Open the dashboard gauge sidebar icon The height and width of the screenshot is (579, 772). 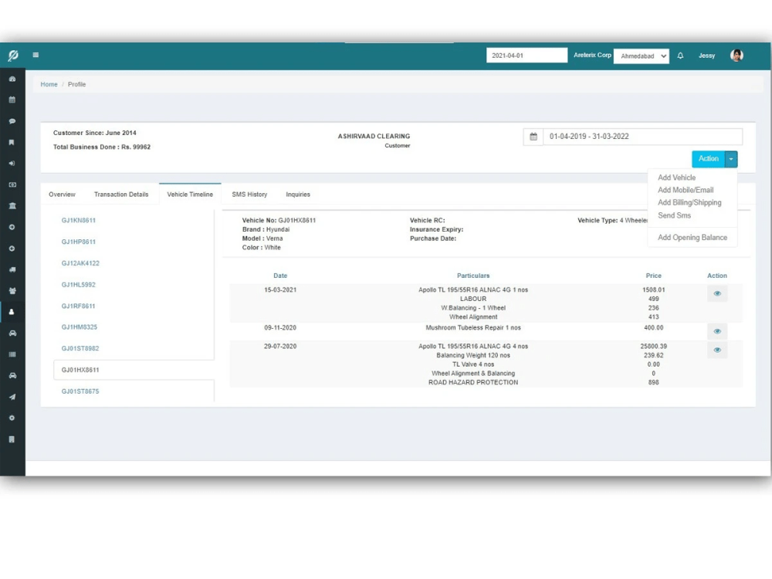tap(12, 79)
